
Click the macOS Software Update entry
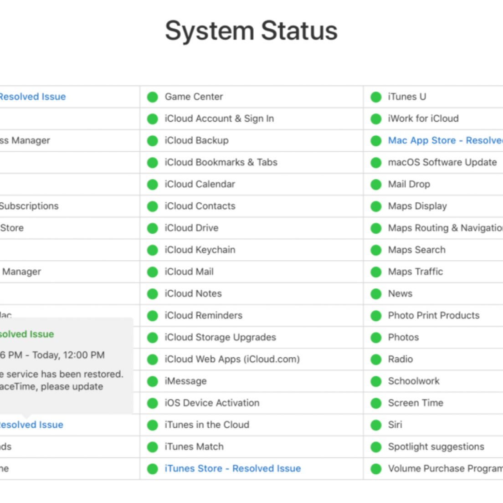click(442, 162)
